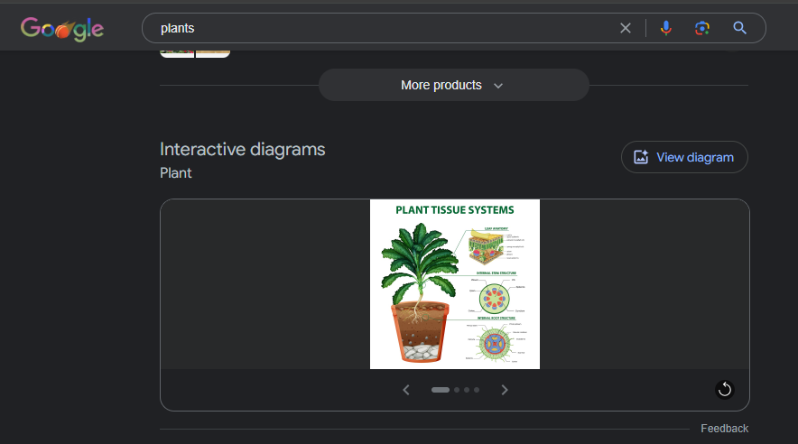The image size is (798, 444).
Task: Clear the search box with the X icon
Action: (626, 28)
